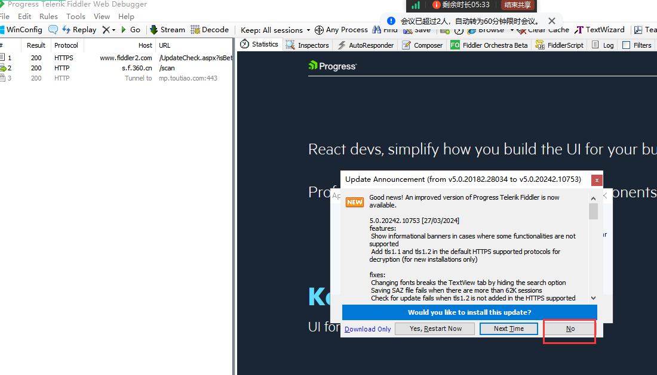Open the File menu

coord(5,16)
